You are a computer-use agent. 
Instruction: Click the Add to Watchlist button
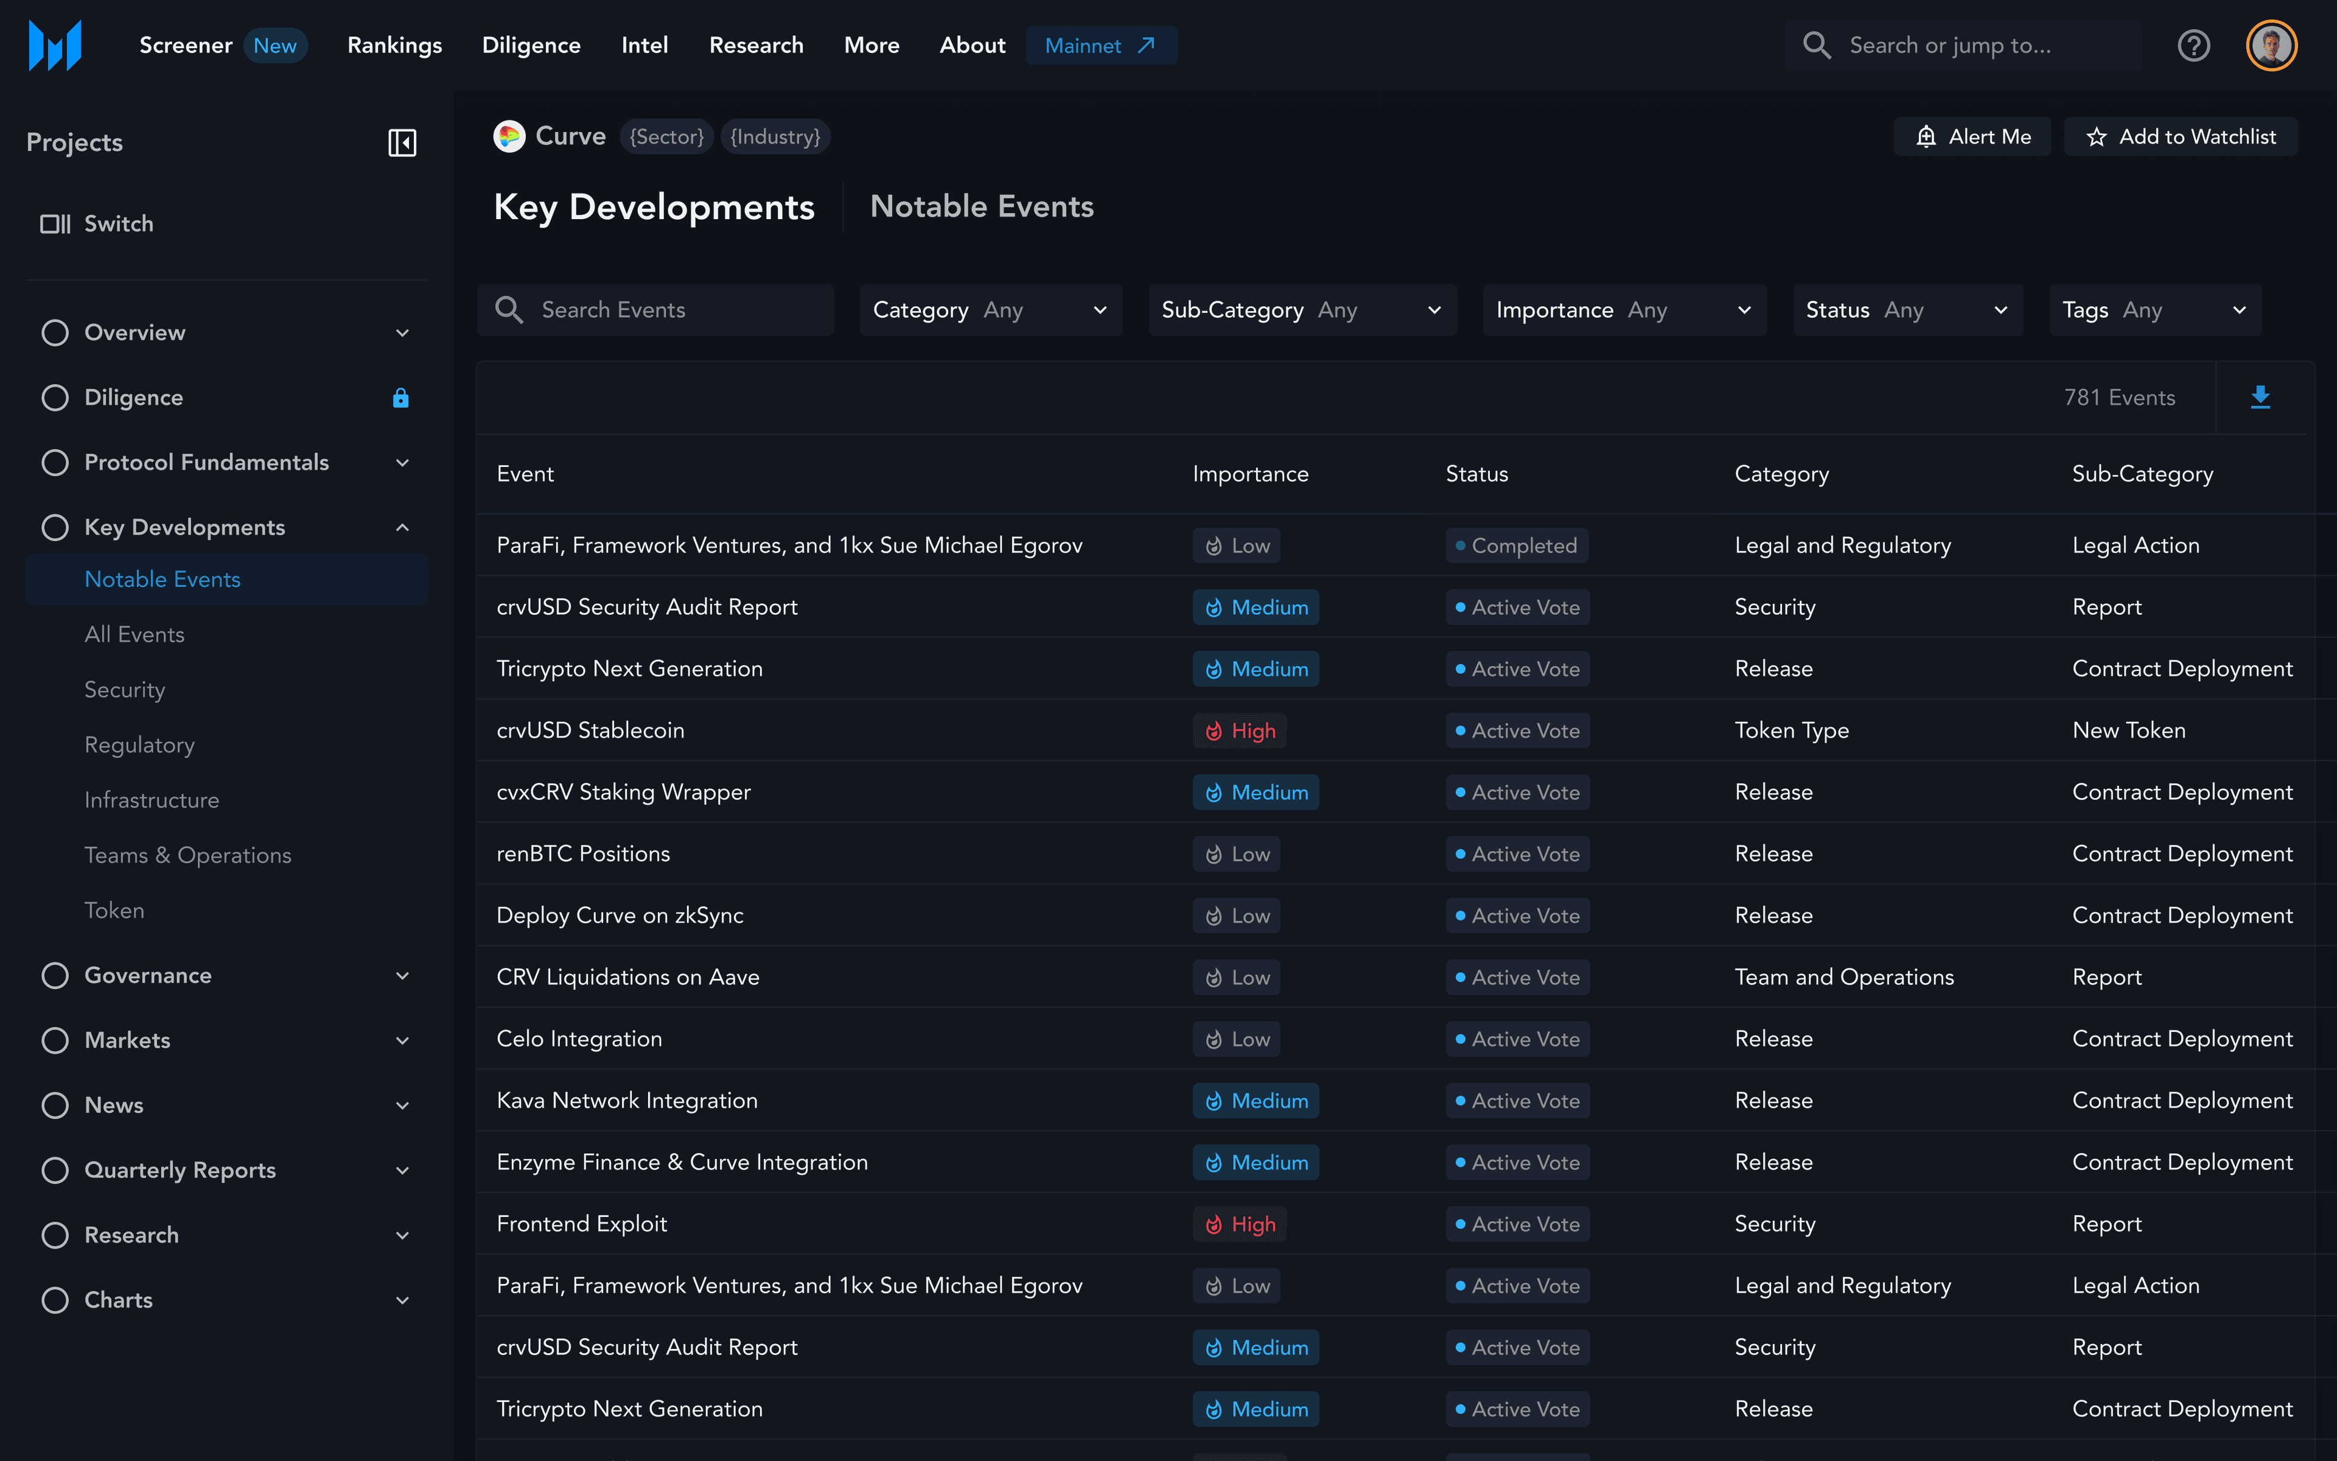click(x=2181, y=137)
